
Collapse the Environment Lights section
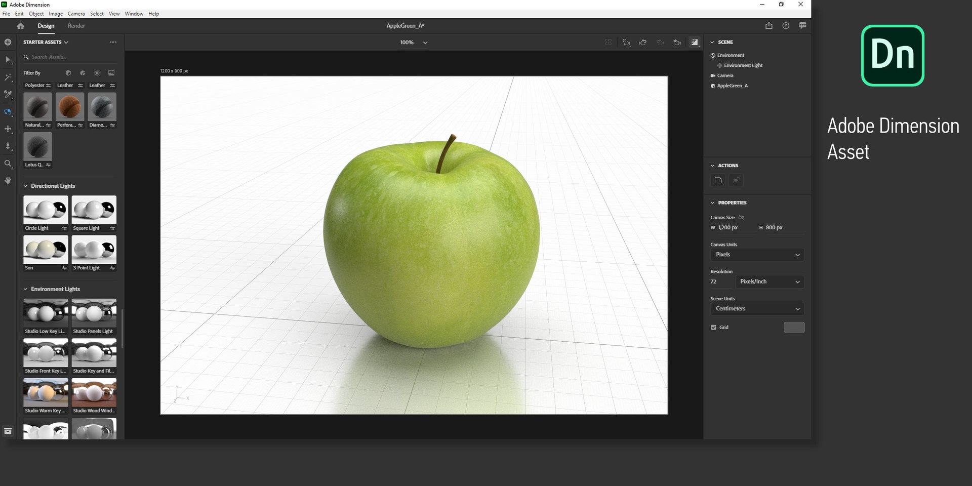25,289
